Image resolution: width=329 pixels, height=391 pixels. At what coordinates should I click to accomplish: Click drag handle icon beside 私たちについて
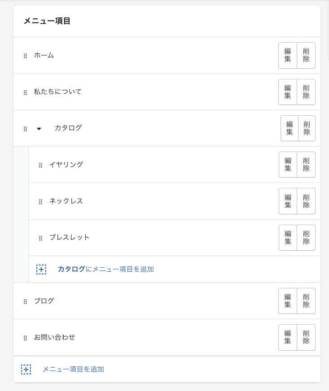25,92
